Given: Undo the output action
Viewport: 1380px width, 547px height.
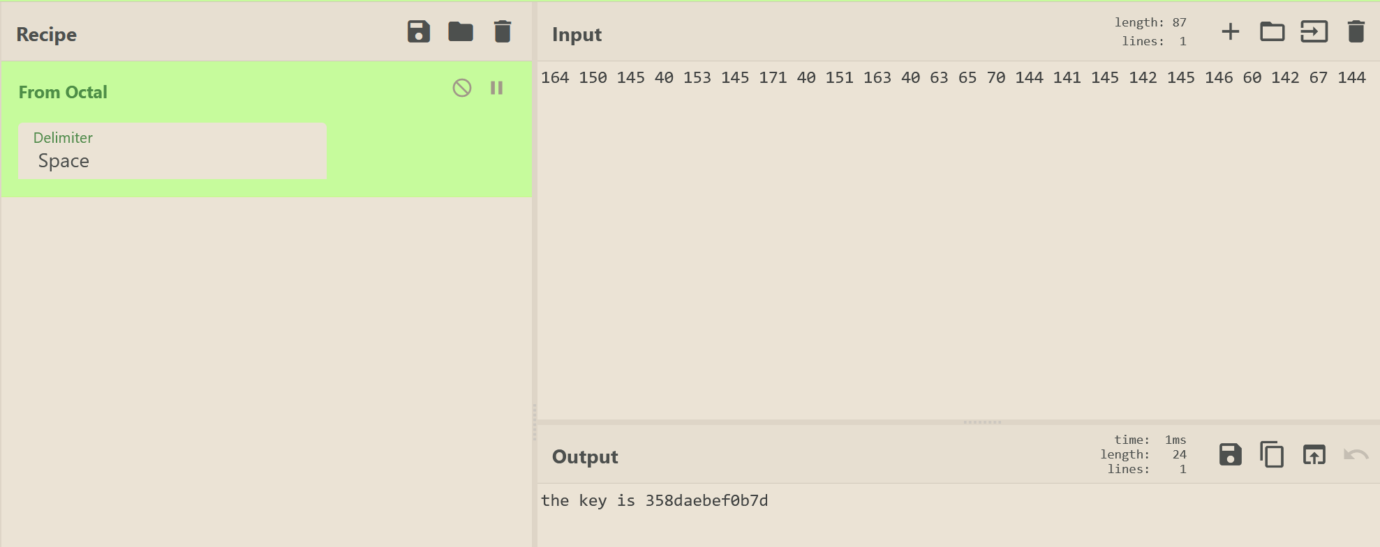Looking at the screenshot, I should 1356,455.
